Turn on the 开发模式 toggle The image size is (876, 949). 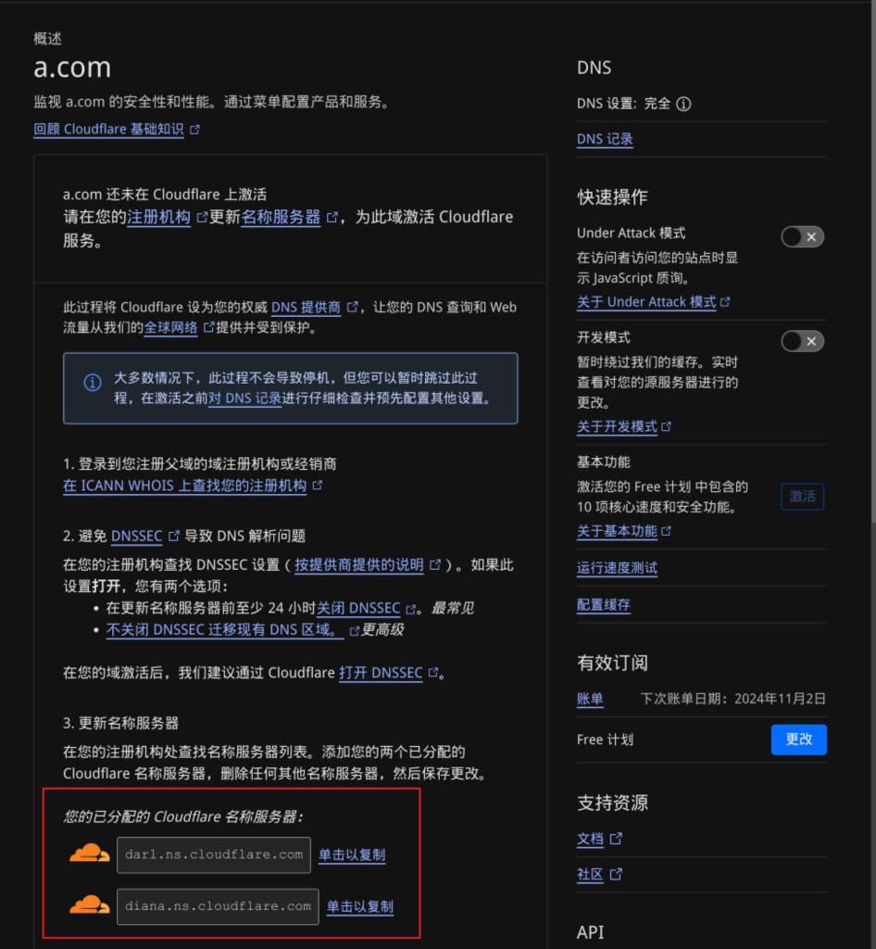pyautogui.click(x=802, y=341)
